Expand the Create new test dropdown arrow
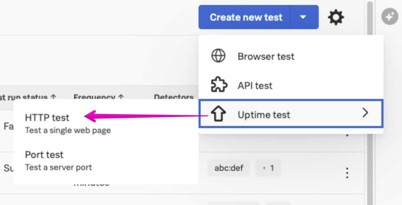 coord(303,17)
